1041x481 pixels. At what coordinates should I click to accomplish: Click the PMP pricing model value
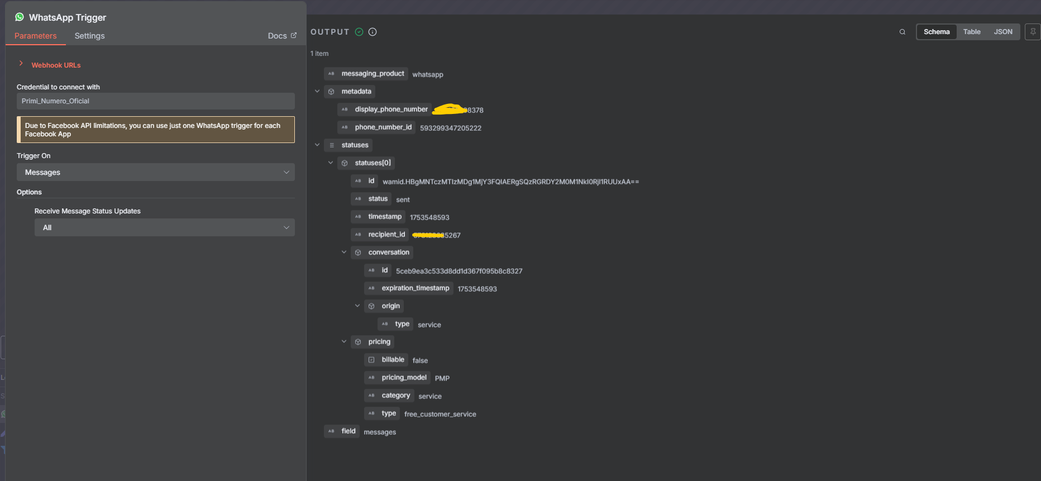[x=442, y=378]
